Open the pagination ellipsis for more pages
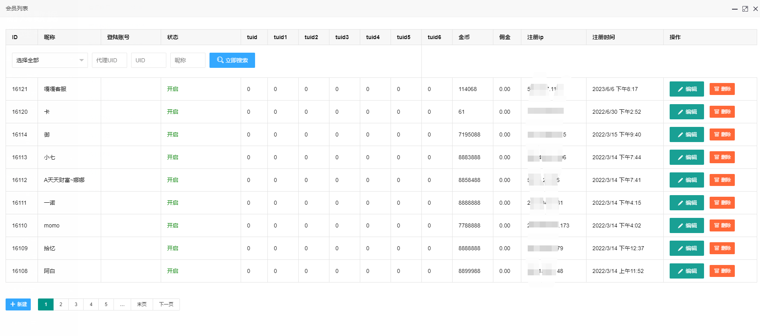Image resolution: width=760 pixels, height=336 pixels. (x=122, y=304)
